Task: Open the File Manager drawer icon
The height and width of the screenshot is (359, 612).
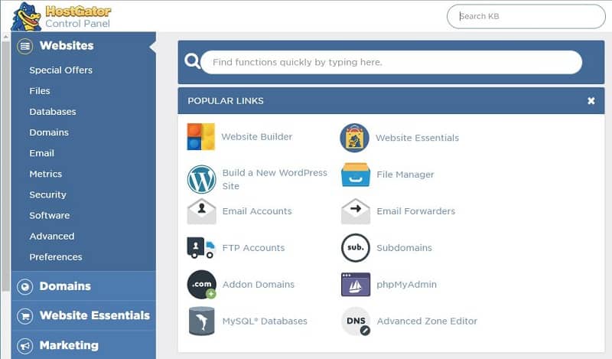Action: [x=355, y=175]
